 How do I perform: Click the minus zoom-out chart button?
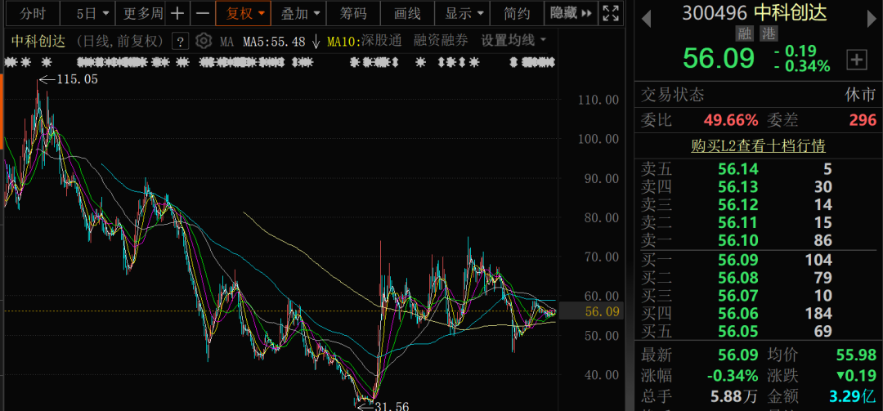coord(203,13)
